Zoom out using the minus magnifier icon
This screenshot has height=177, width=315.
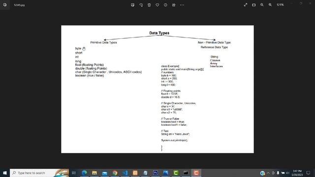coord(262,5)
